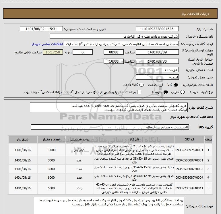Toggle the Islamic treasury payment checkbox

pyautogui.click(x=139, y=92)
